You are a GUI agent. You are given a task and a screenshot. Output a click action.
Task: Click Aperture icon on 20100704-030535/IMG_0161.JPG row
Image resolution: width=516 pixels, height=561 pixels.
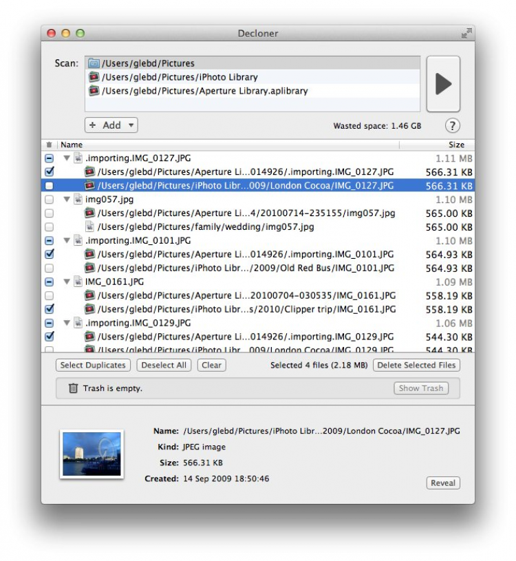click(x=89, y=295)
